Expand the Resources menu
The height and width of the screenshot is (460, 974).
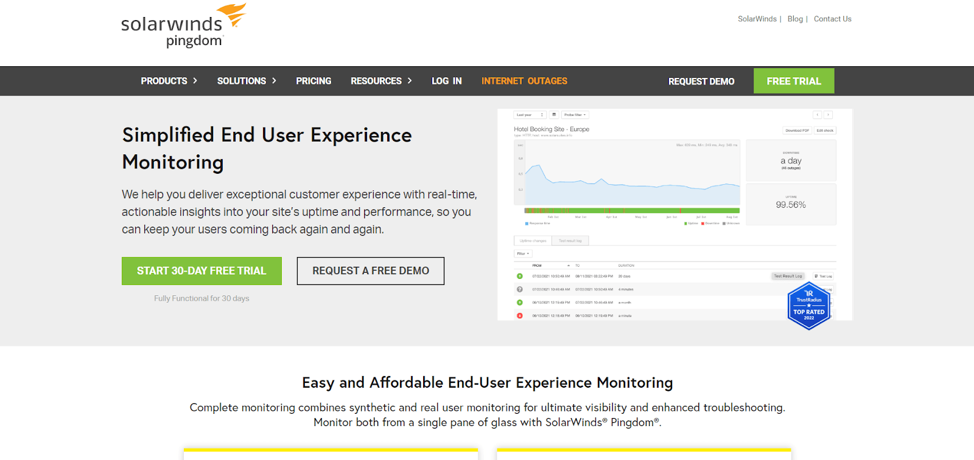click(x=381, y=81)
